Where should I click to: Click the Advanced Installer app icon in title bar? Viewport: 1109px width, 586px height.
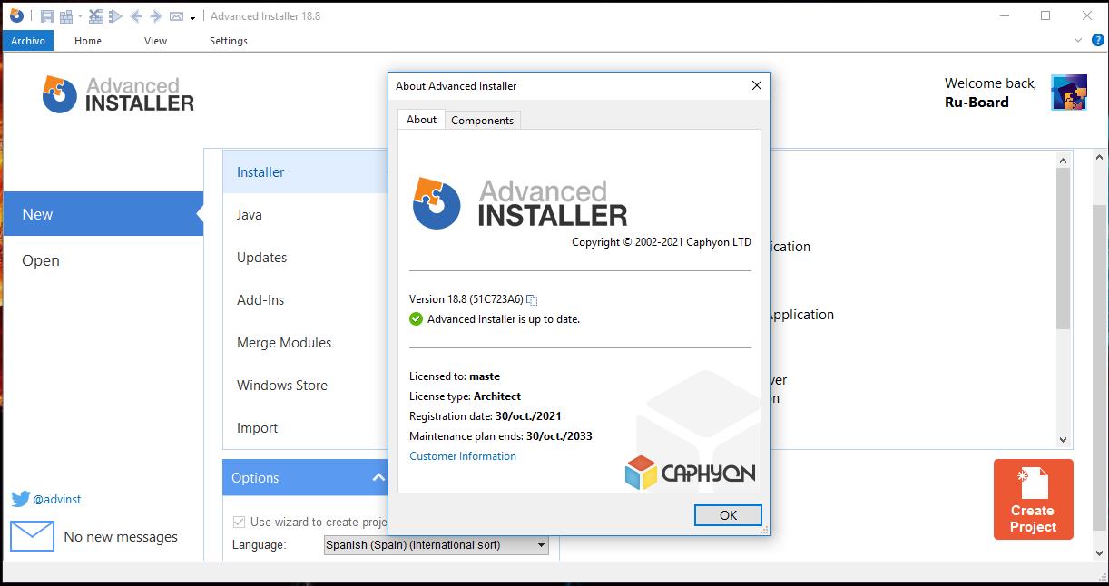[15, 15]
